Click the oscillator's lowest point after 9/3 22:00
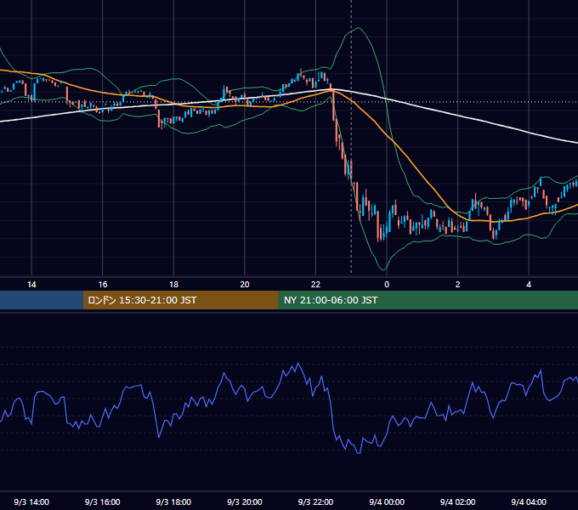578x510 pixels. click(359, 453)
